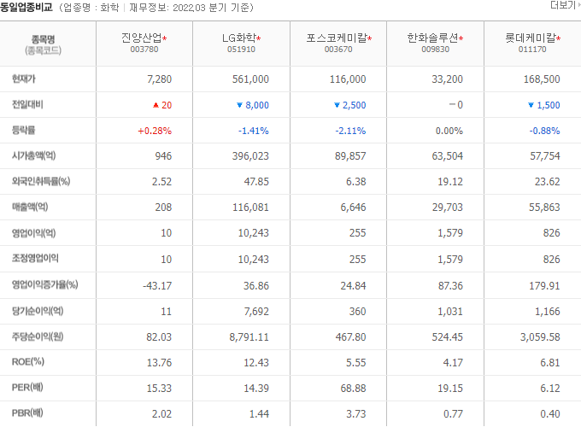Viewport: 581px width, 427px height.
Task: Open 진양산업 stock page link
Action: 141,38
